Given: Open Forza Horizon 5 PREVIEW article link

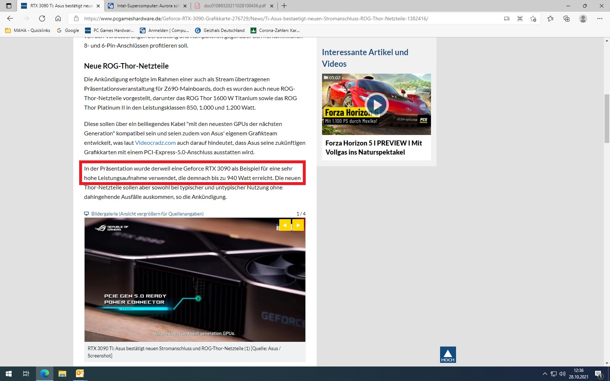Looking at the screenshot, I should pos(374,148).
